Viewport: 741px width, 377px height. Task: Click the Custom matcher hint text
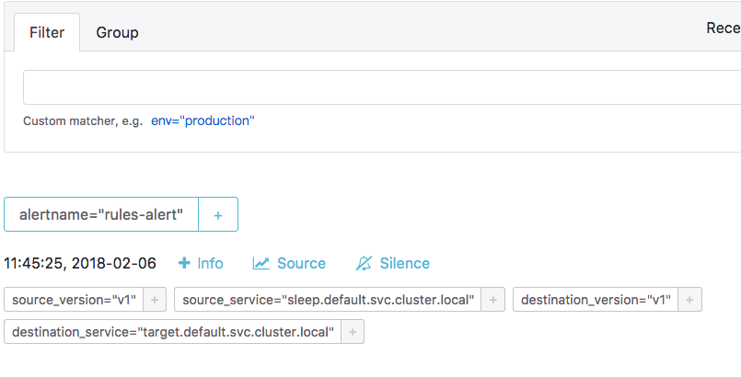(x=83, y=121)
